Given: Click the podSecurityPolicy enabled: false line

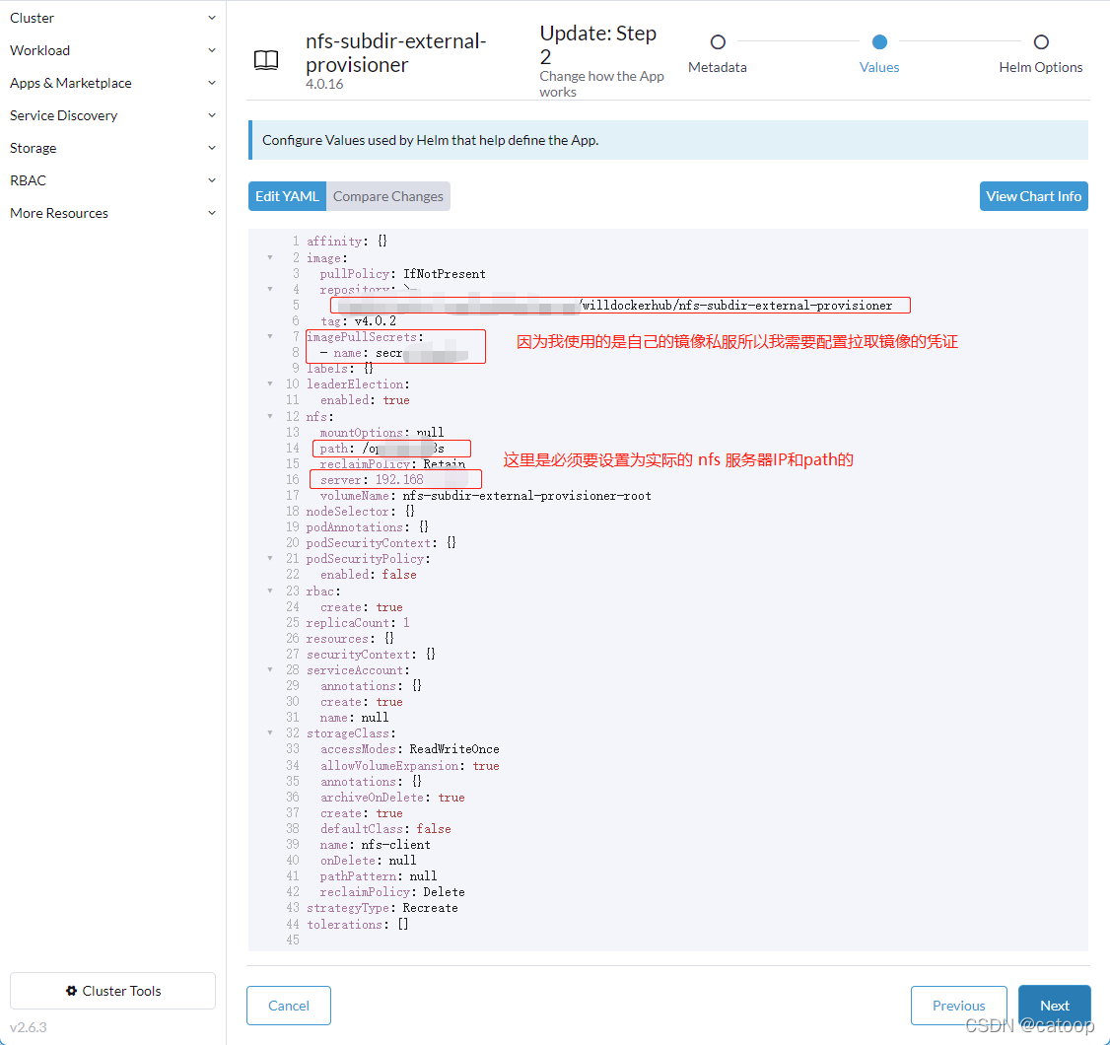Looking at the screenshot, I should click(x=368, y=574).
